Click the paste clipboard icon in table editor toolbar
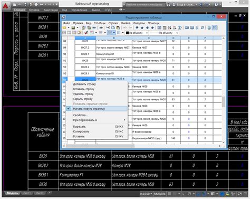 point(118,28)
